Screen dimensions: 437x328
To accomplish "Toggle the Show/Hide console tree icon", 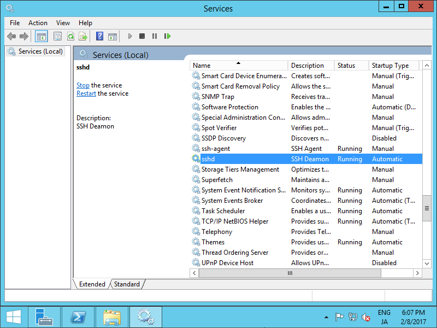I will [x=42, y=36].
